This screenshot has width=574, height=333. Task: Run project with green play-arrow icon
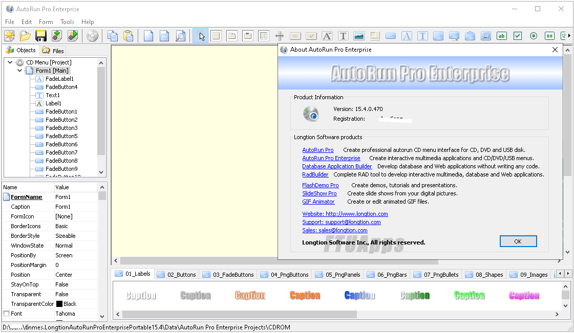coord(73,36)
